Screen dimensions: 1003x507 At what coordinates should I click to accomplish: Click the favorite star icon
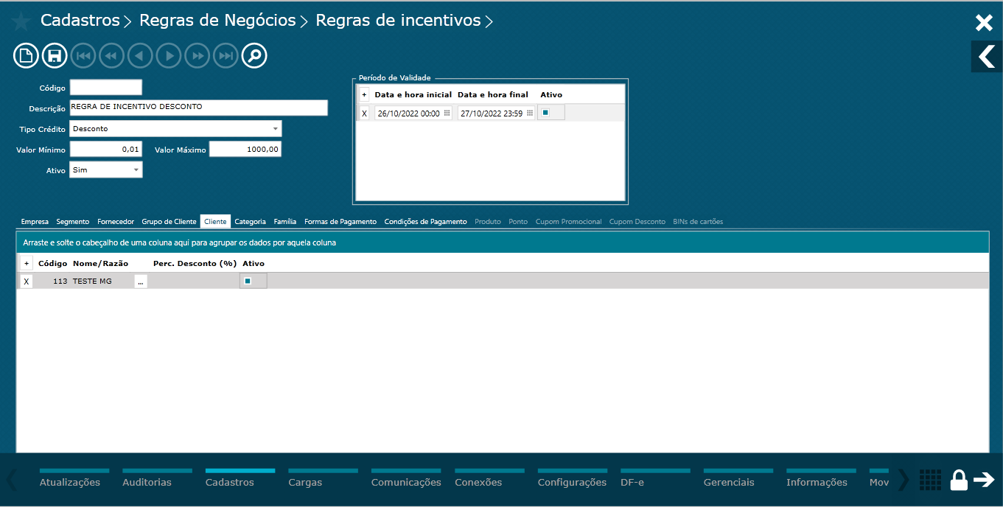coord(21,21)
